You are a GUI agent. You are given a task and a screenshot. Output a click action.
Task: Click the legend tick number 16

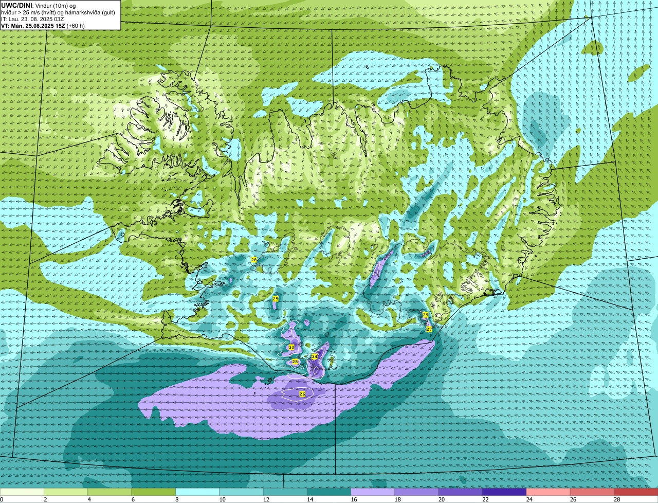point(353,499)
